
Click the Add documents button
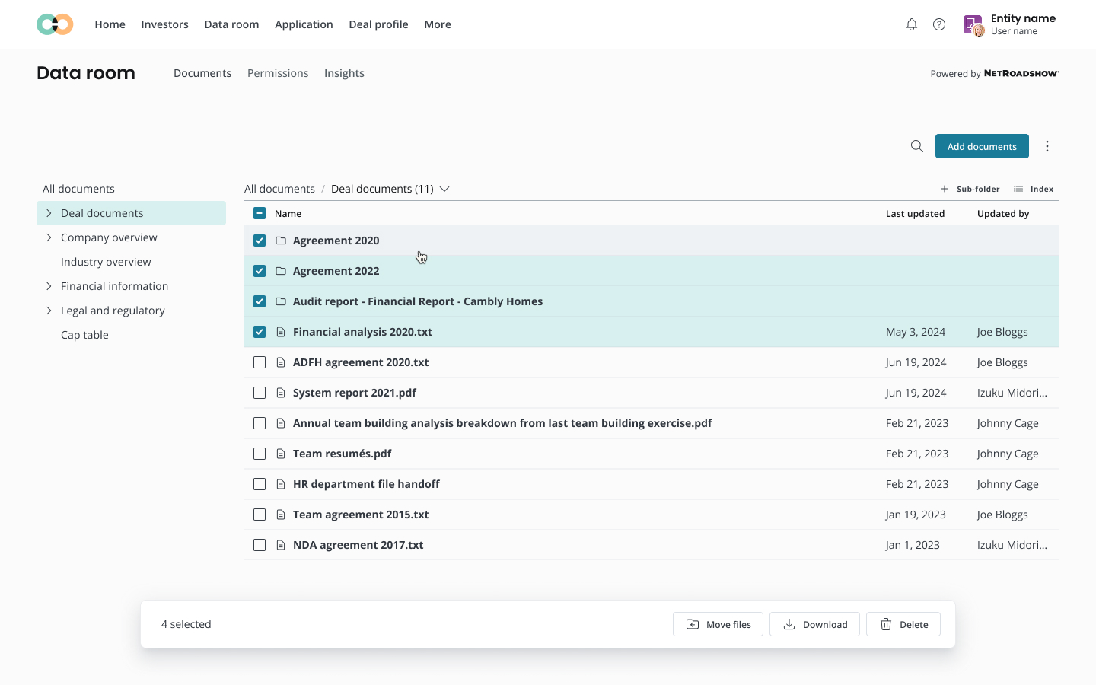click(981, 146)
